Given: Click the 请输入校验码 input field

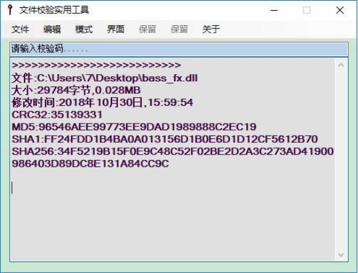Looking at the screenshot, I should coord(179,49).
